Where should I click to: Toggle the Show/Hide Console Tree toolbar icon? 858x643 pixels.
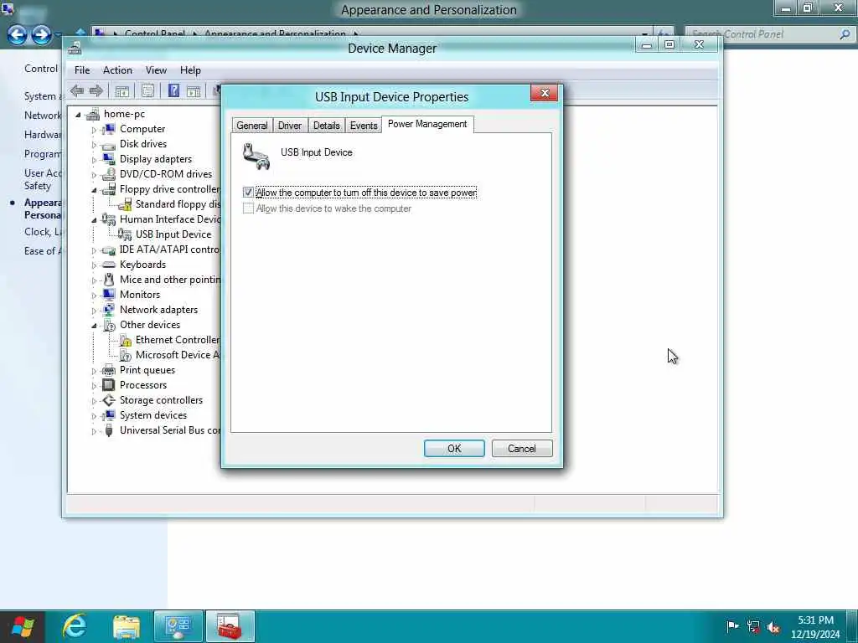pyautogui.click(x=121, y=90)
